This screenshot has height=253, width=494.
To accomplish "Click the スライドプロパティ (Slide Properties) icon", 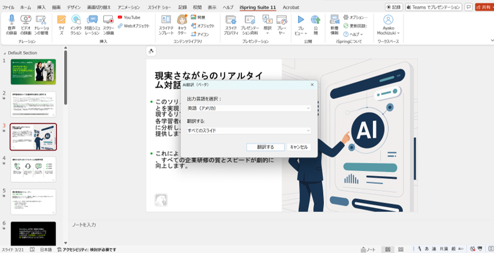I will point(231,24).
